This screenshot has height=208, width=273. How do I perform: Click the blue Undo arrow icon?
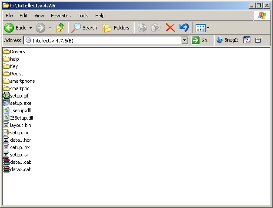(184, 28)
